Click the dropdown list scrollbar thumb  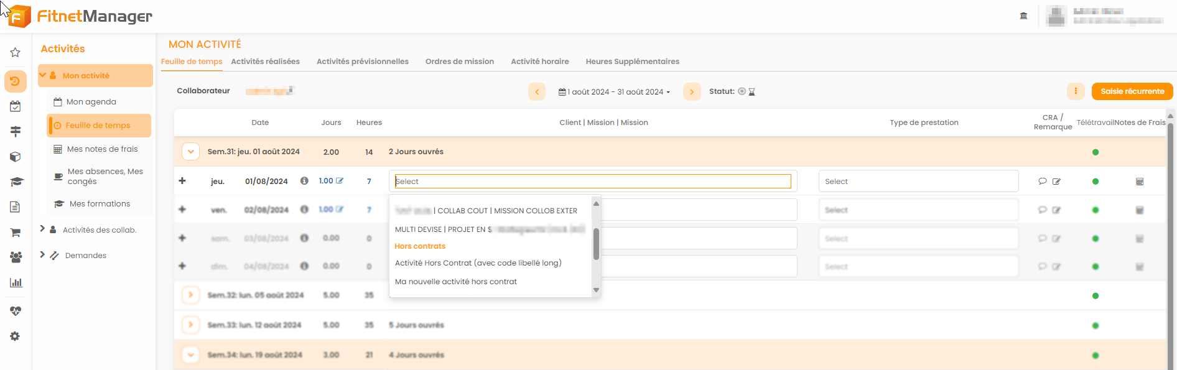tap(596, 244)
